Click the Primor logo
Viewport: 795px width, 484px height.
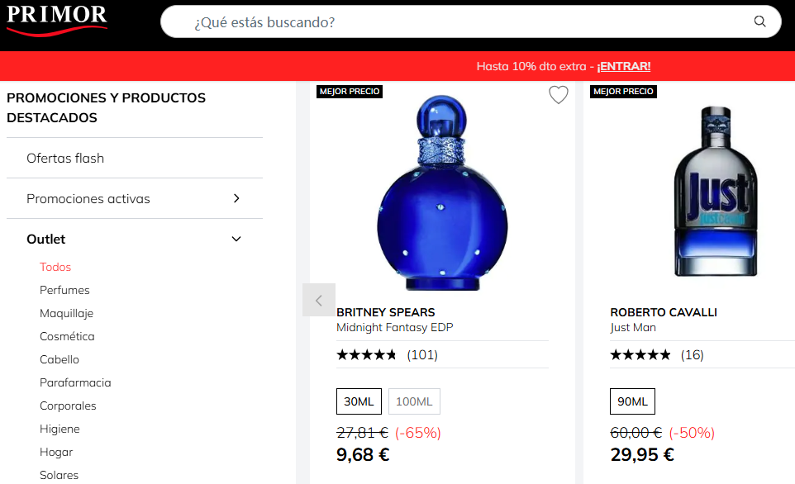(x=55, y=20)
